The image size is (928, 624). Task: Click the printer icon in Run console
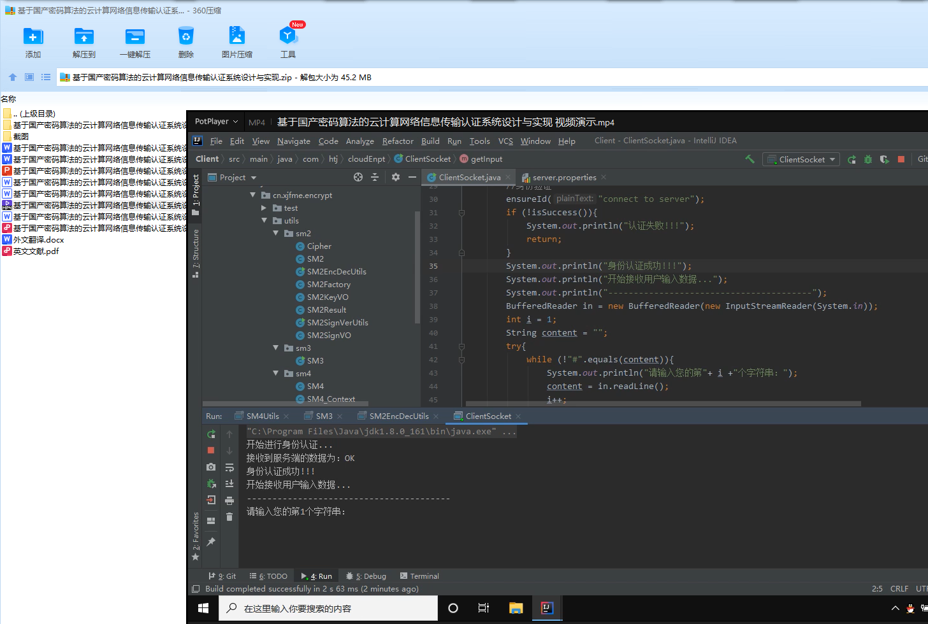pyautogui.click(x=229, y=500)
